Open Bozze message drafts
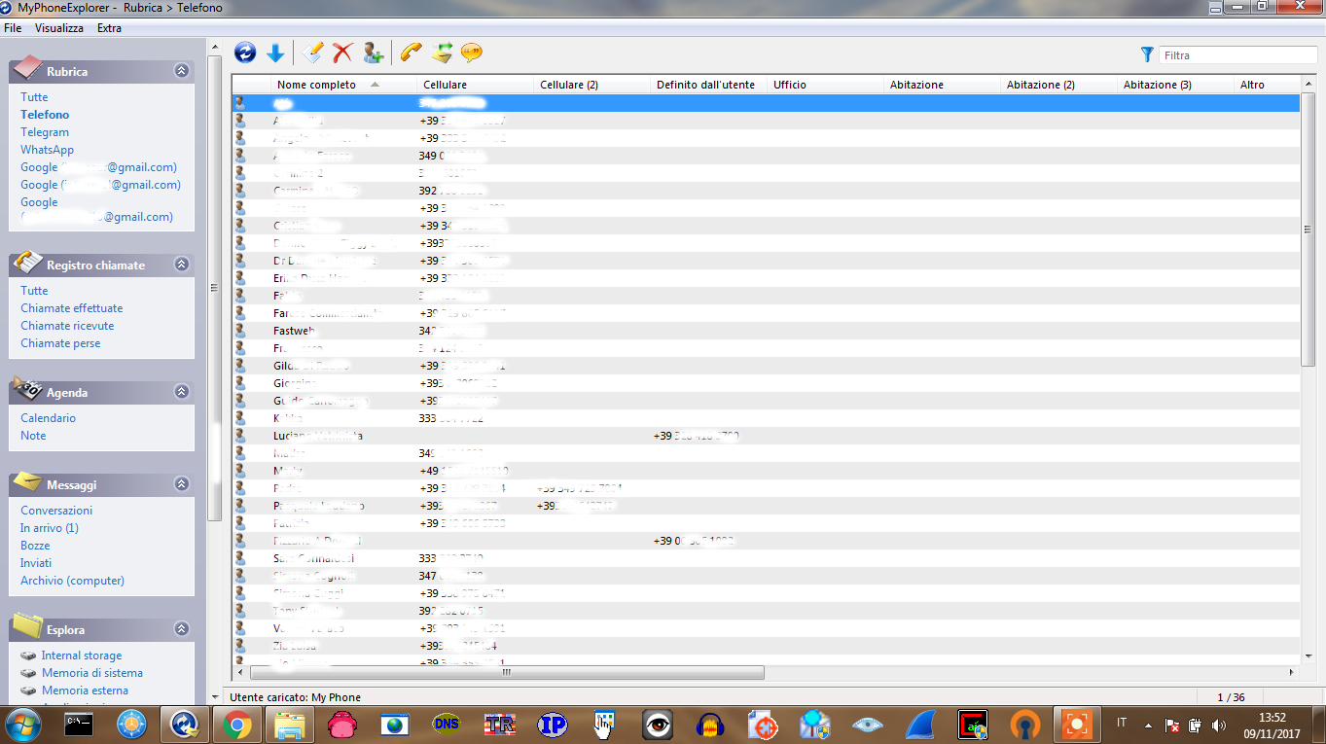Image resolution: width=1326 pixels, height=744 pixels. tap(35, 546)
